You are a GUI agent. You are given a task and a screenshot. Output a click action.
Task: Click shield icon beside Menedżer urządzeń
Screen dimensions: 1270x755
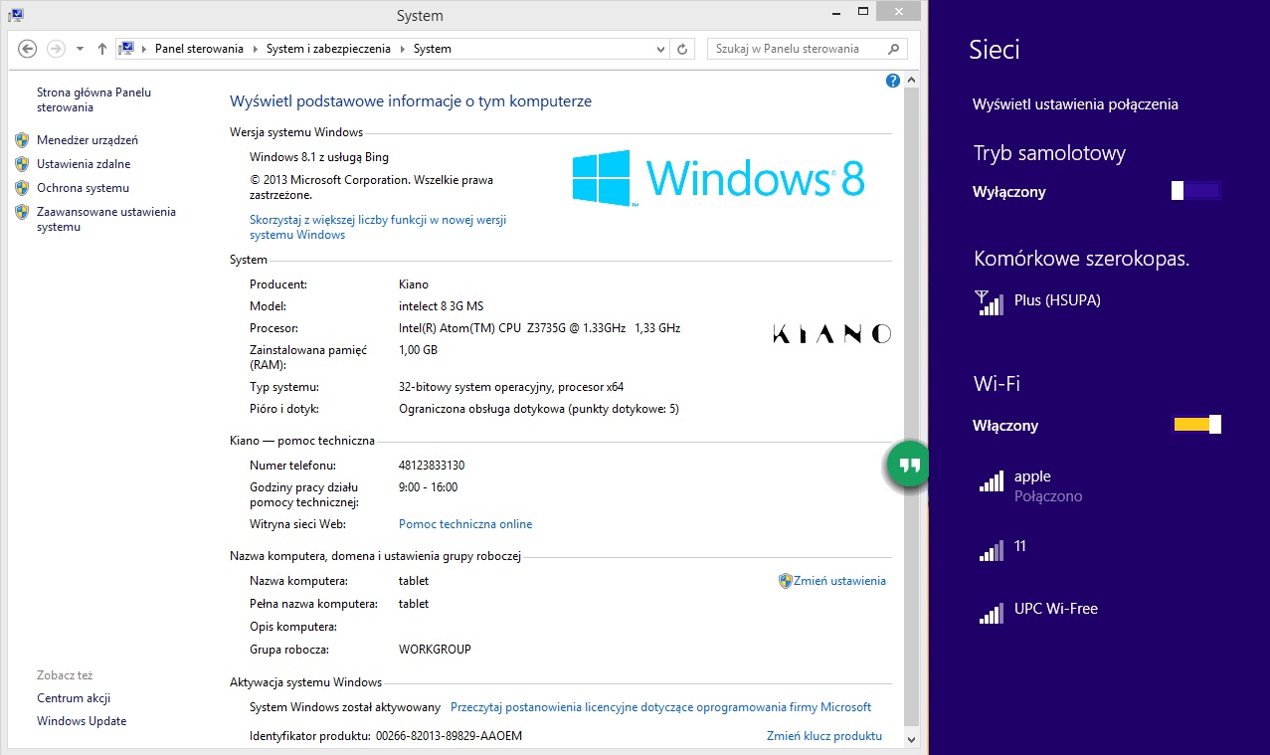click(x=22, y=140)
